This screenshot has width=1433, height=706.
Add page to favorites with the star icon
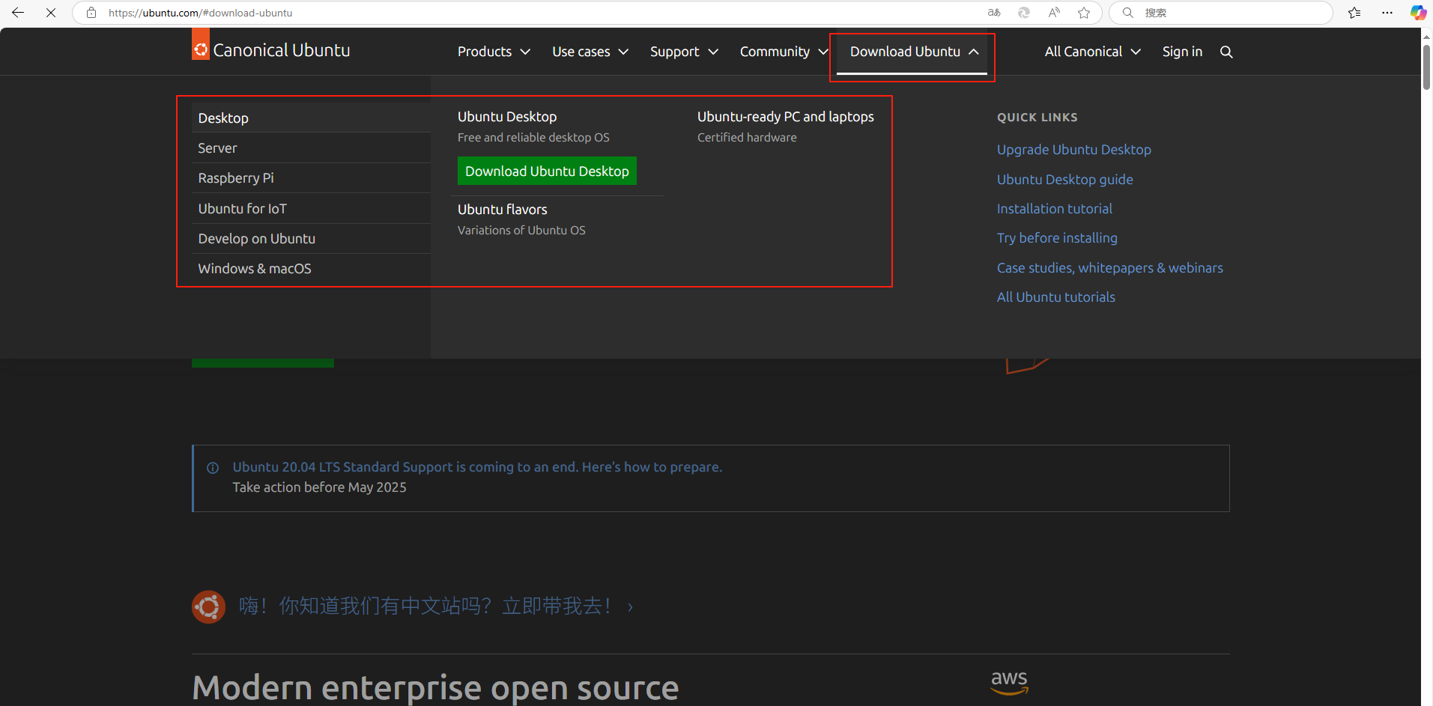click(1084, 13)
